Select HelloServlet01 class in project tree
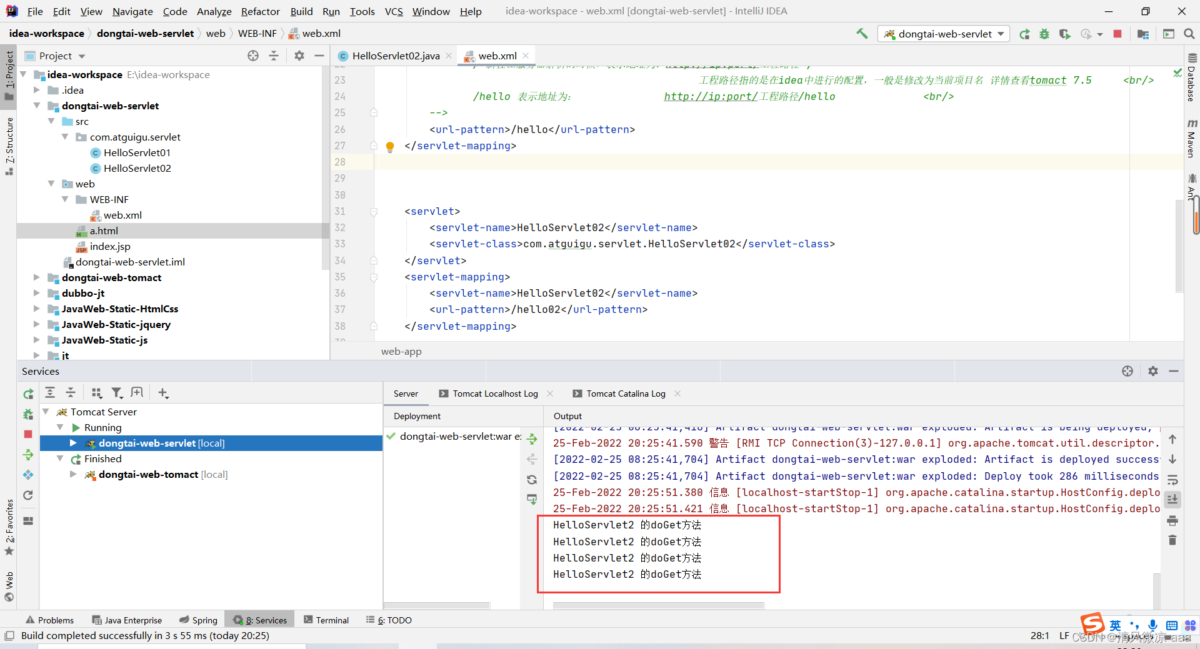 [x=137, y=152]
